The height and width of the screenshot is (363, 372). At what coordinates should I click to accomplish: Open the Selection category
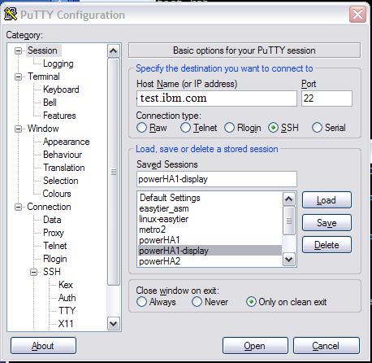pos(61,181)
